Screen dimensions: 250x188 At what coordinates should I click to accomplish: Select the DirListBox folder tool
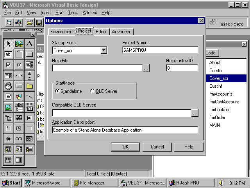[x=29, y=86]
